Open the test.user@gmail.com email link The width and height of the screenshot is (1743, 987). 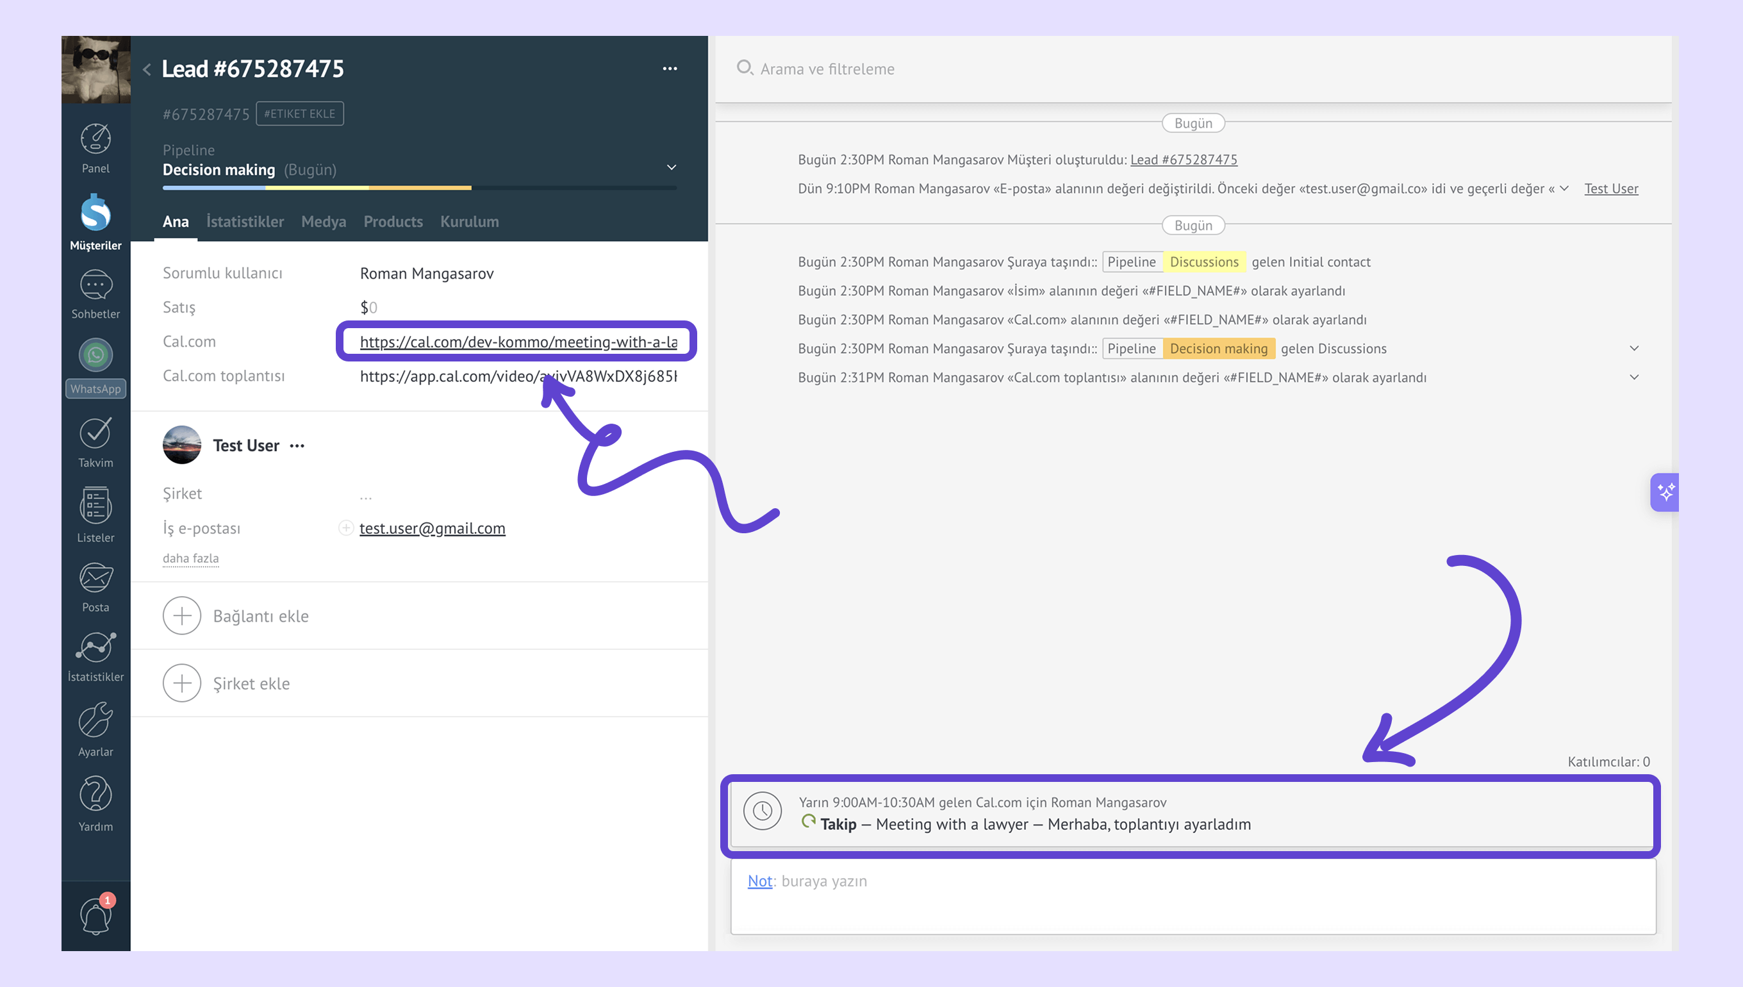(432, 528)
